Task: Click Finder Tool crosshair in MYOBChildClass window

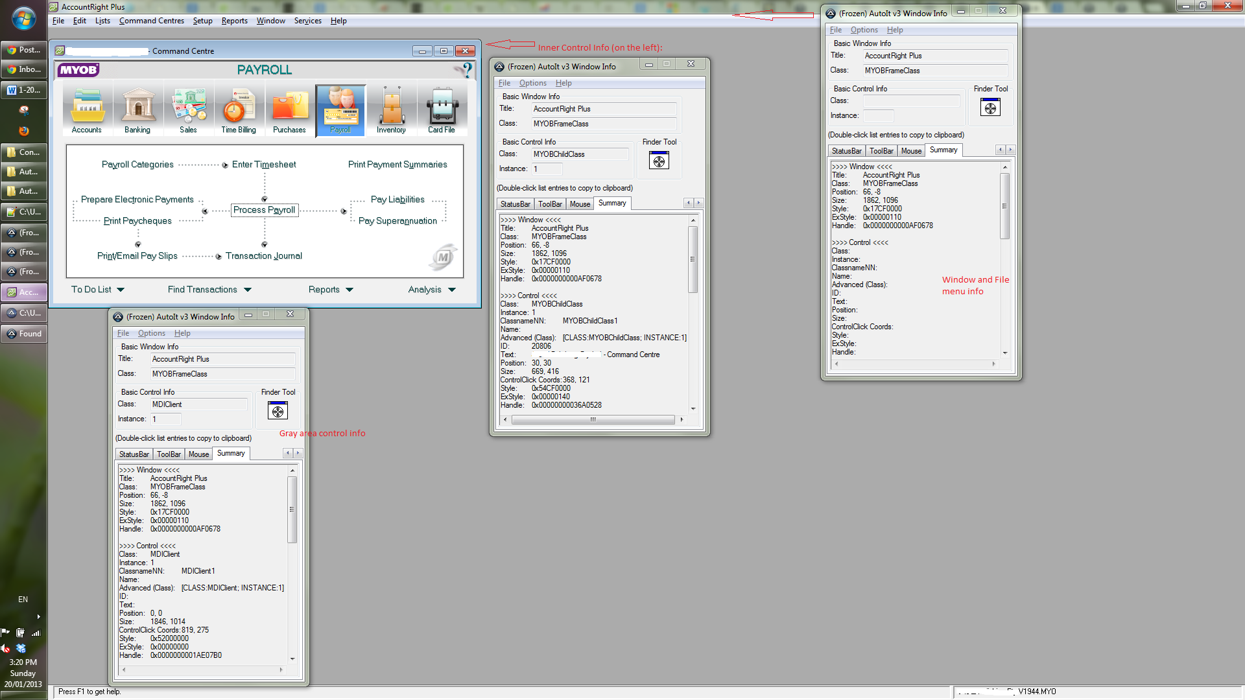Action: tap(659, 161)
